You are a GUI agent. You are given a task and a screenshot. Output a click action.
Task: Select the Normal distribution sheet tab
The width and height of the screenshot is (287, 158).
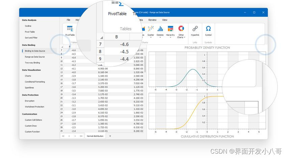click(x=95, y=136)
